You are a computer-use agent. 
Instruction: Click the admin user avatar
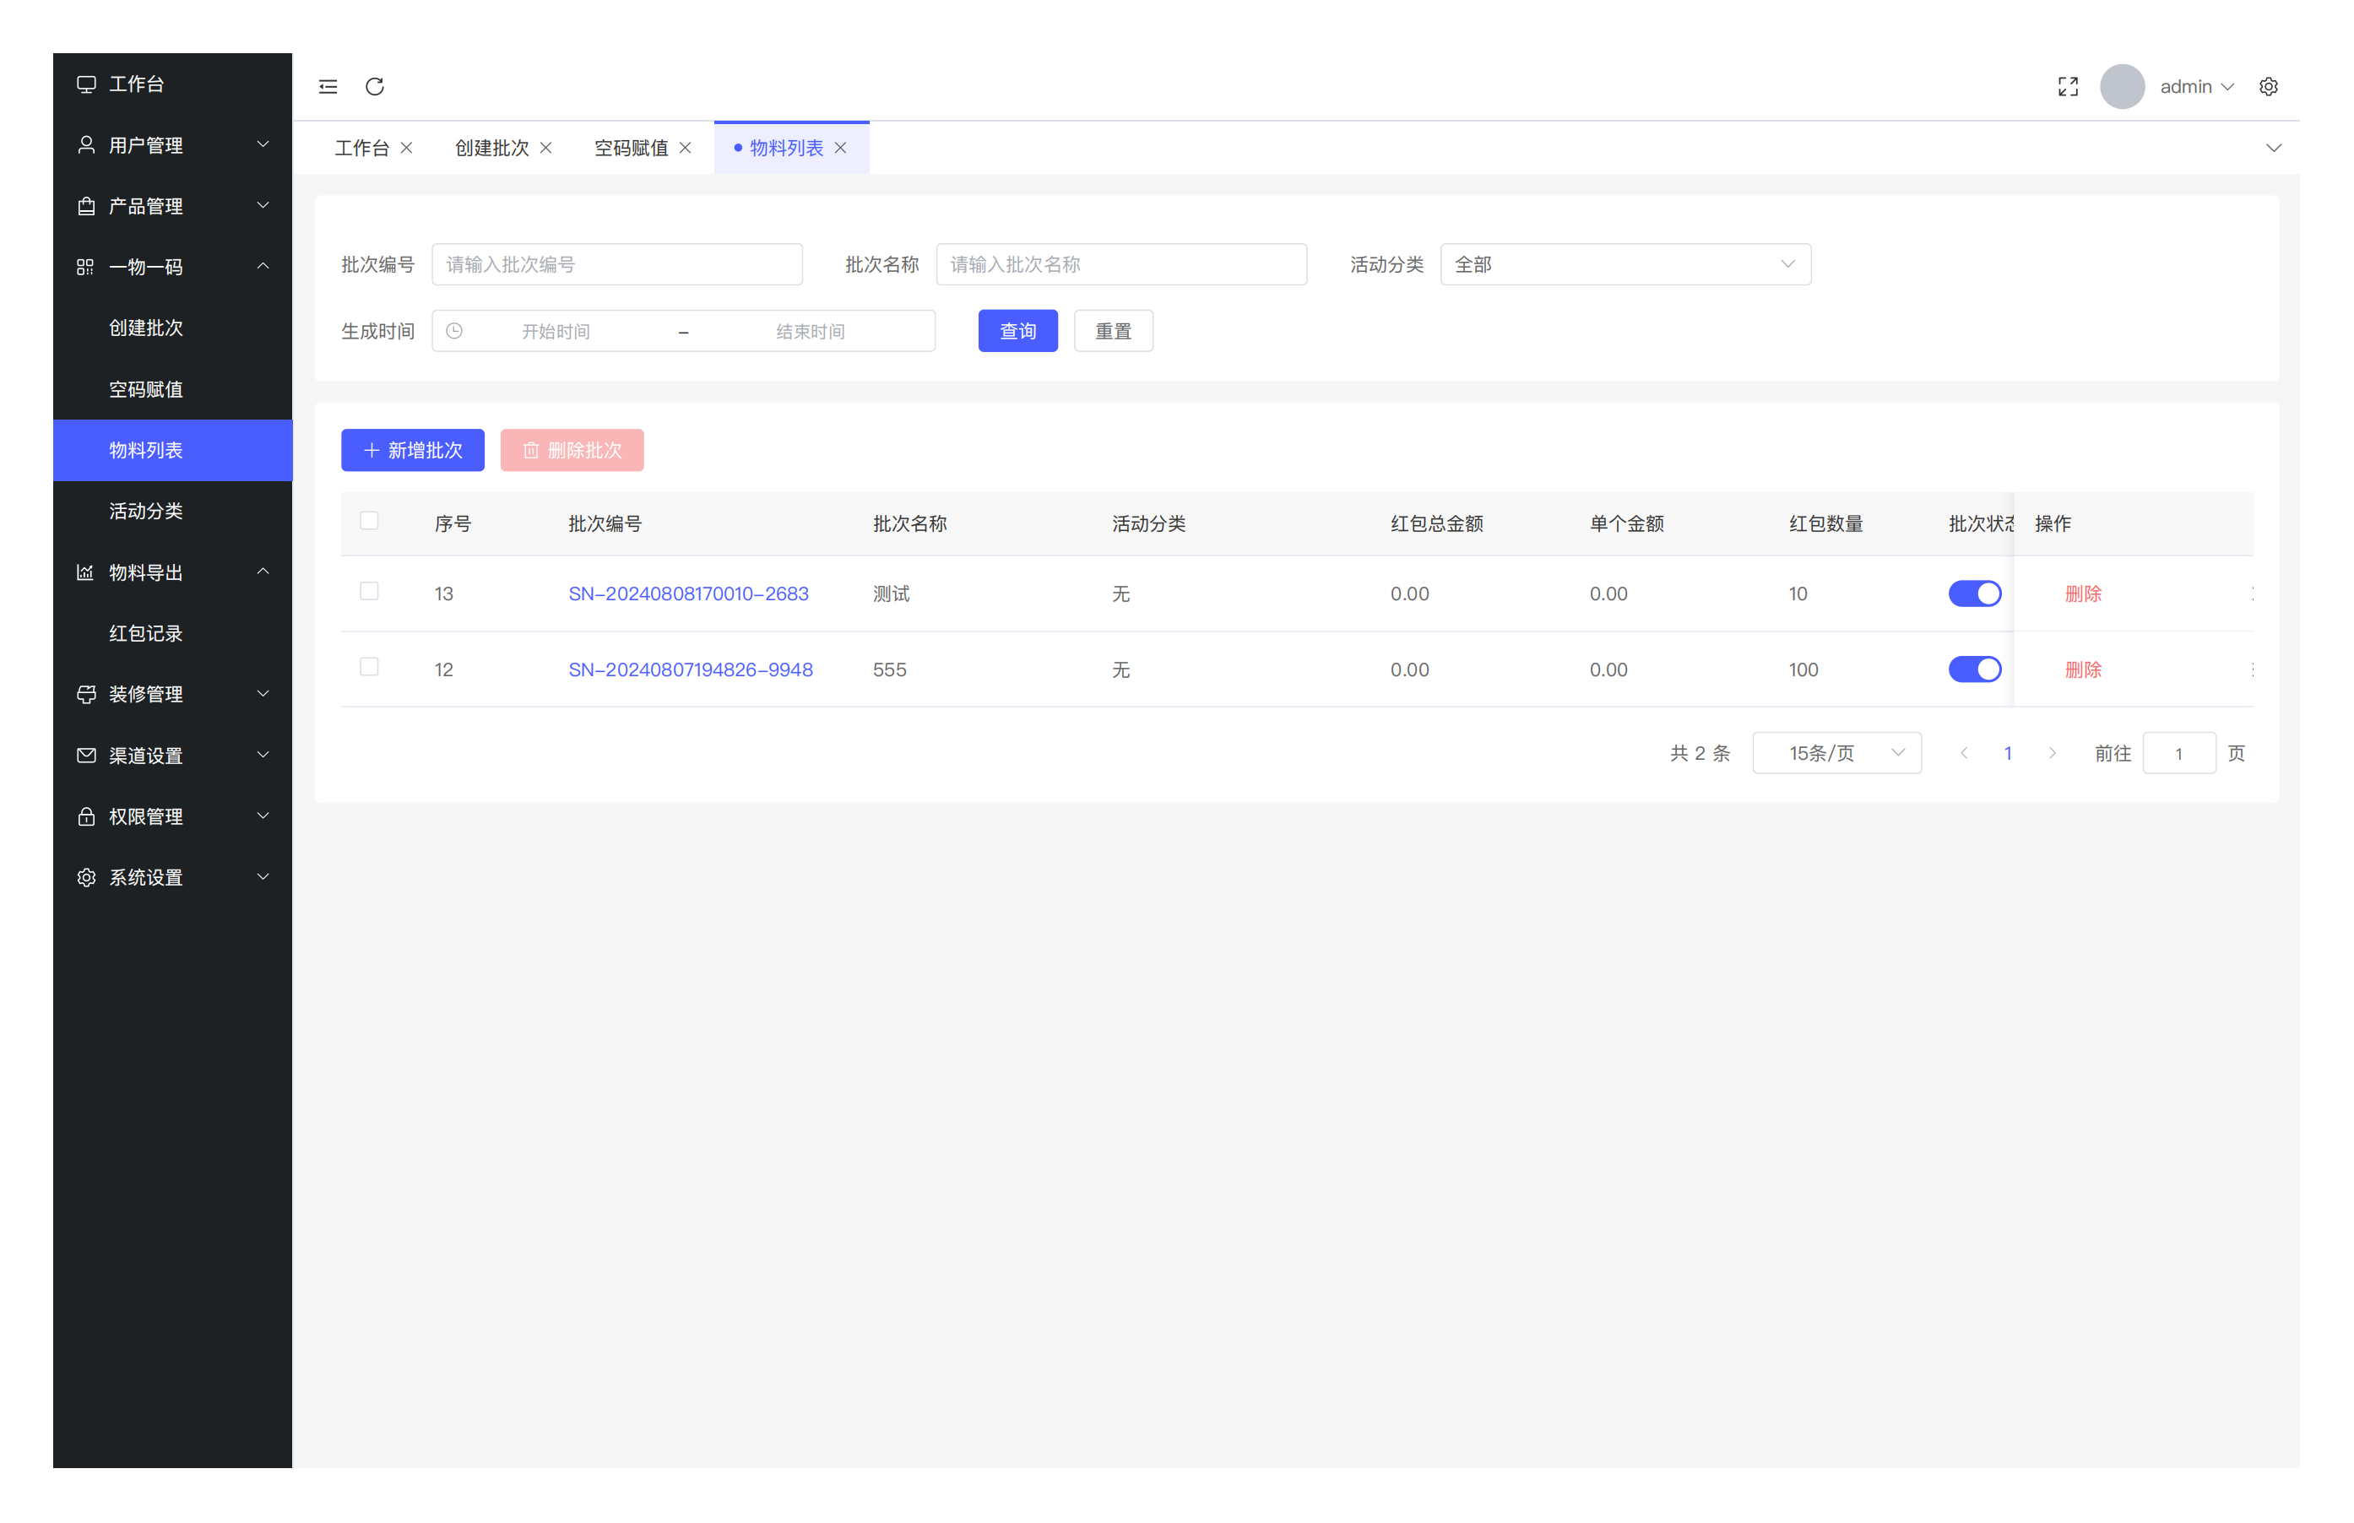click(2122, 87)
